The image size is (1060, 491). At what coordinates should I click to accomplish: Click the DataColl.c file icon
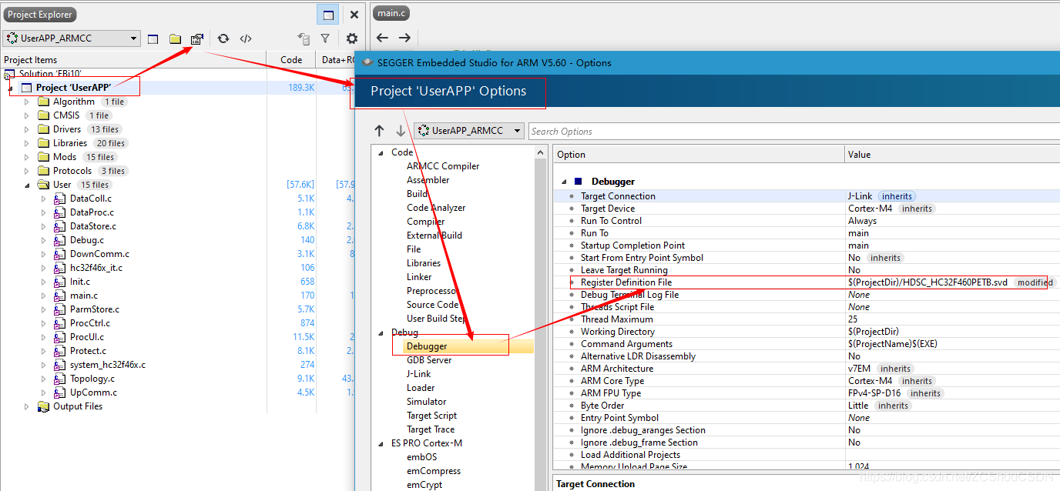coord(59,199)
